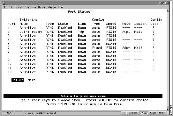173x116 pixels.
Task: Click the vertical scrollbar track
Action: [x=168, y=58]
